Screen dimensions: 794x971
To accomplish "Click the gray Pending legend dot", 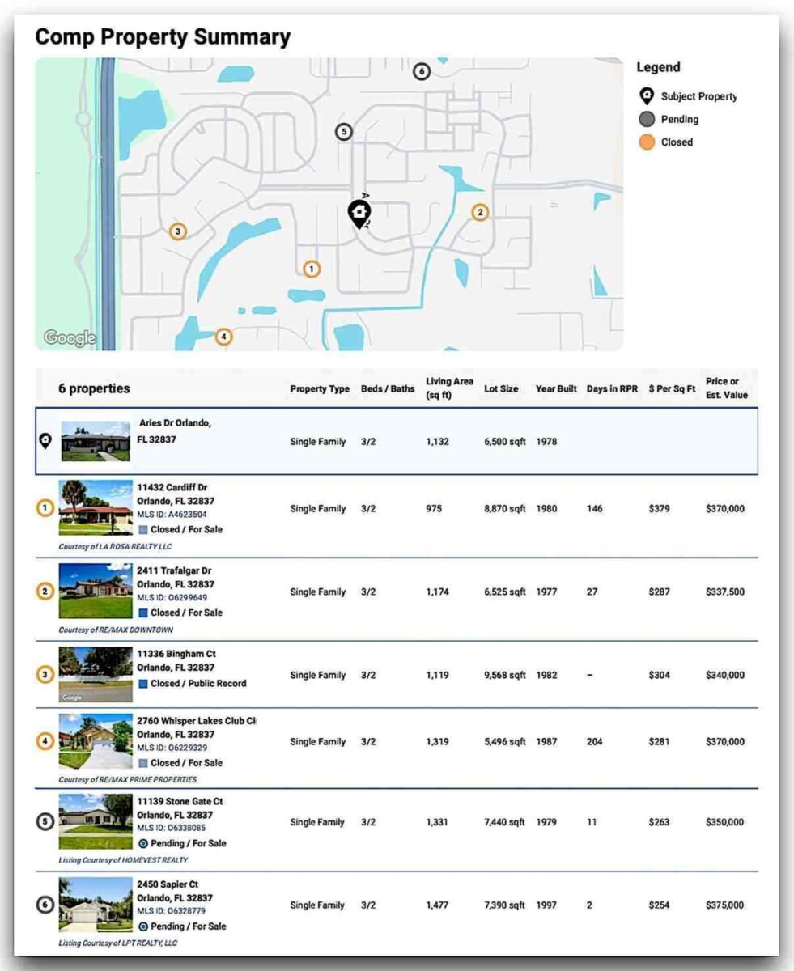I will click(647, 119).
